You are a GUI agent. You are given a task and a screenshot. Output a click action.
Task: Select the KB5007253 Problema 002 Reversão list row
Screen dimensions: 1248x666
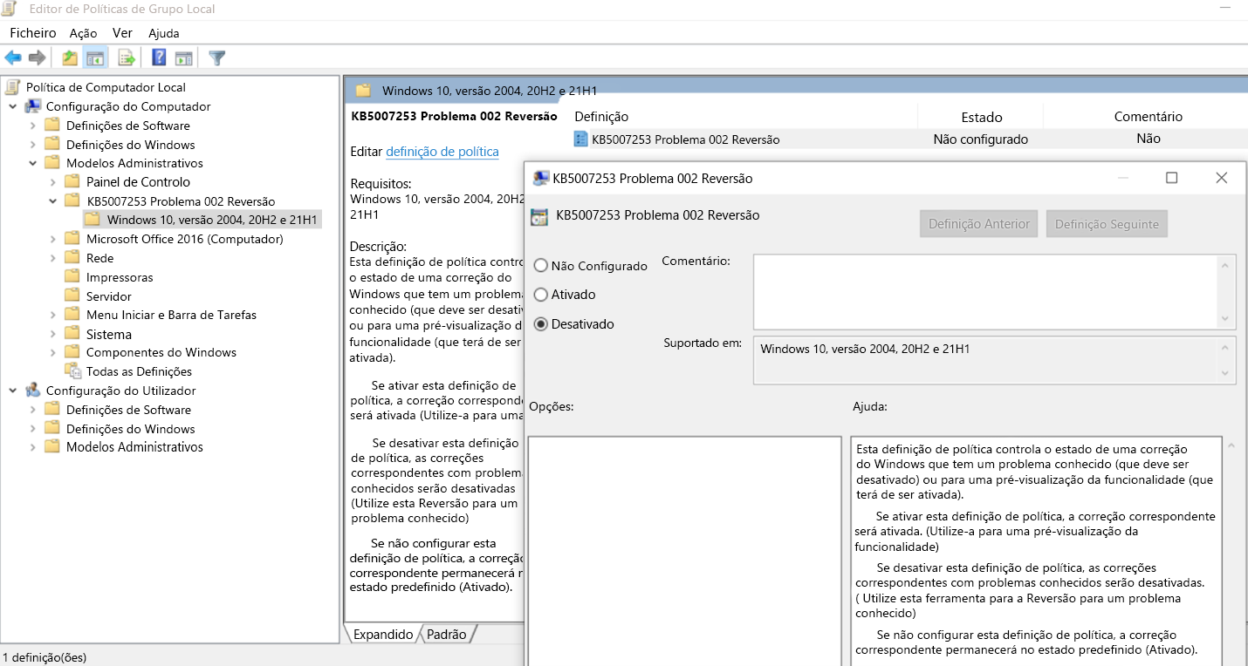[910, 139]
